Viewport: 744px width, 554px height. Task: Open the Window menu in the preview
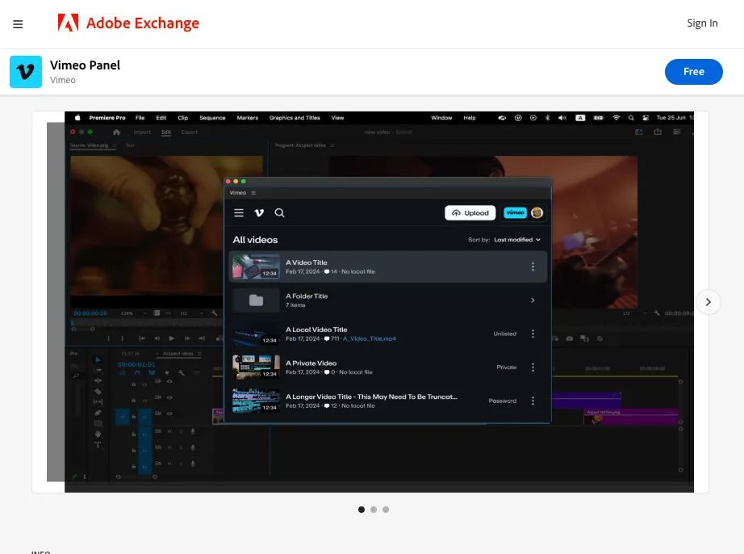tap(441, 118)
